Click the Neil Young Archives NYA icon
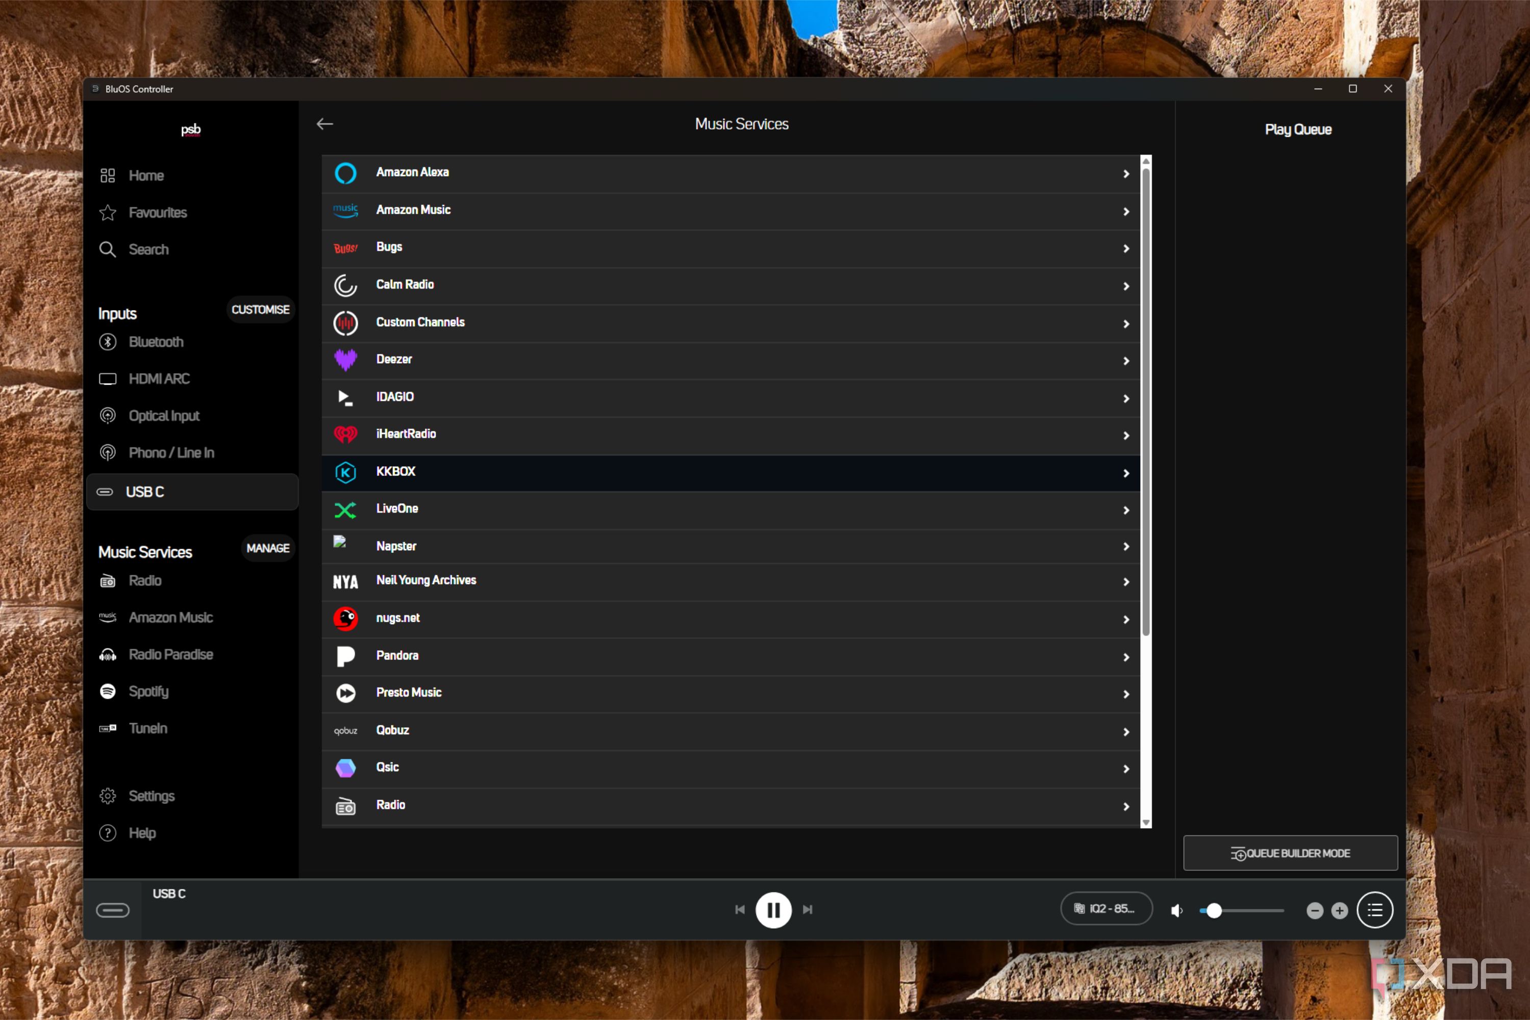1530x1020 pixels. pos(345,582)
